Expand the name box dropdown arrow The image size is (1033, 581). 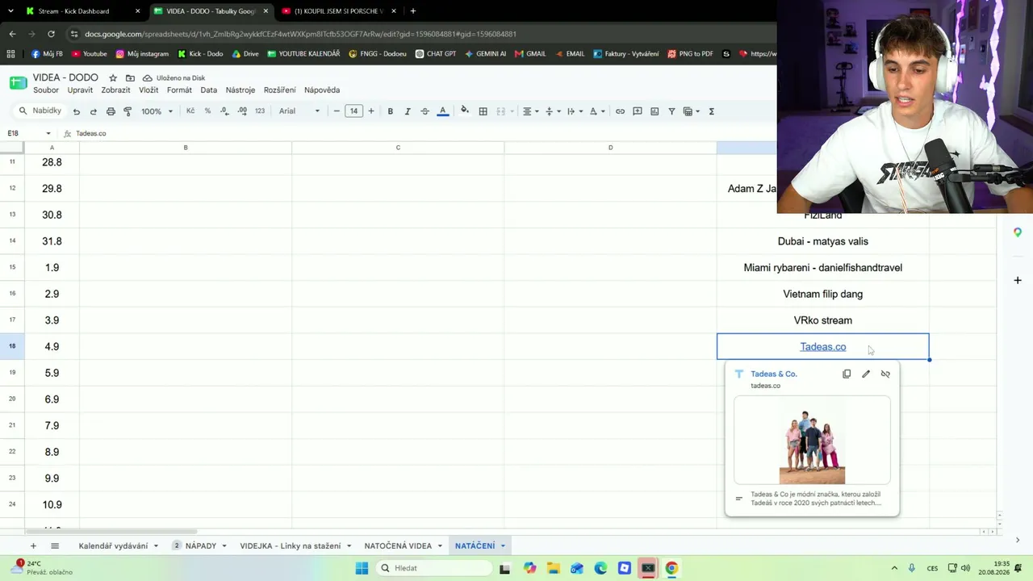click(x=48, y=133)
